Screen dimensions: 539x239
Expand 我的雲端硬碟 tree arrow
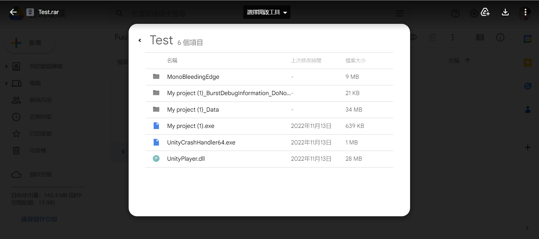6,66
